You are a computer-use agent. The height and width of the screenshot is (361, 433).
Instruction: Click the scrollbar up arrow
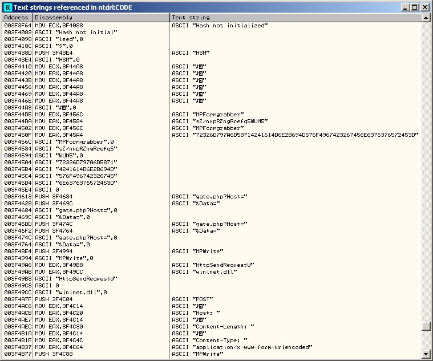426,18
